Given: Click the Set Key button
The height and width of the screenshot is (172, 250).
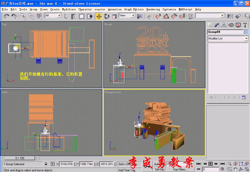Looking at the screenshot, I should 159,170.
